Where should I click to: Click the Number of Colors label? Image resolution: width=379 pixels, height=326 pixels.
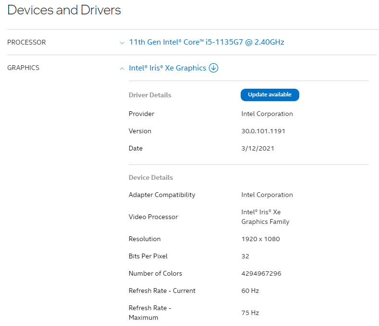pos(156,273)
